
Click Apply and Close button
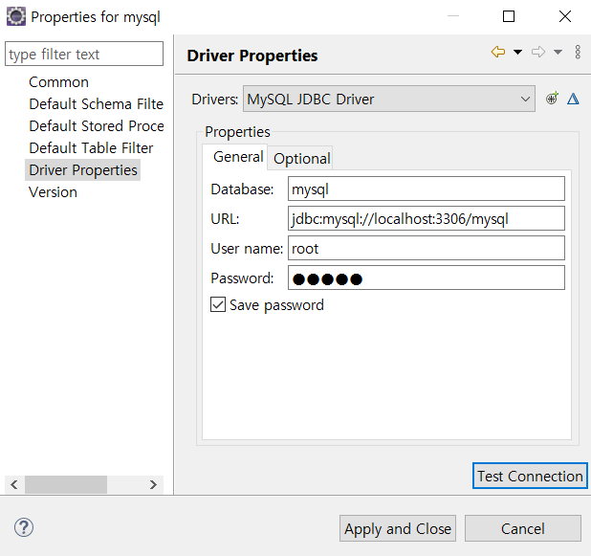click(x=398, y=528)
